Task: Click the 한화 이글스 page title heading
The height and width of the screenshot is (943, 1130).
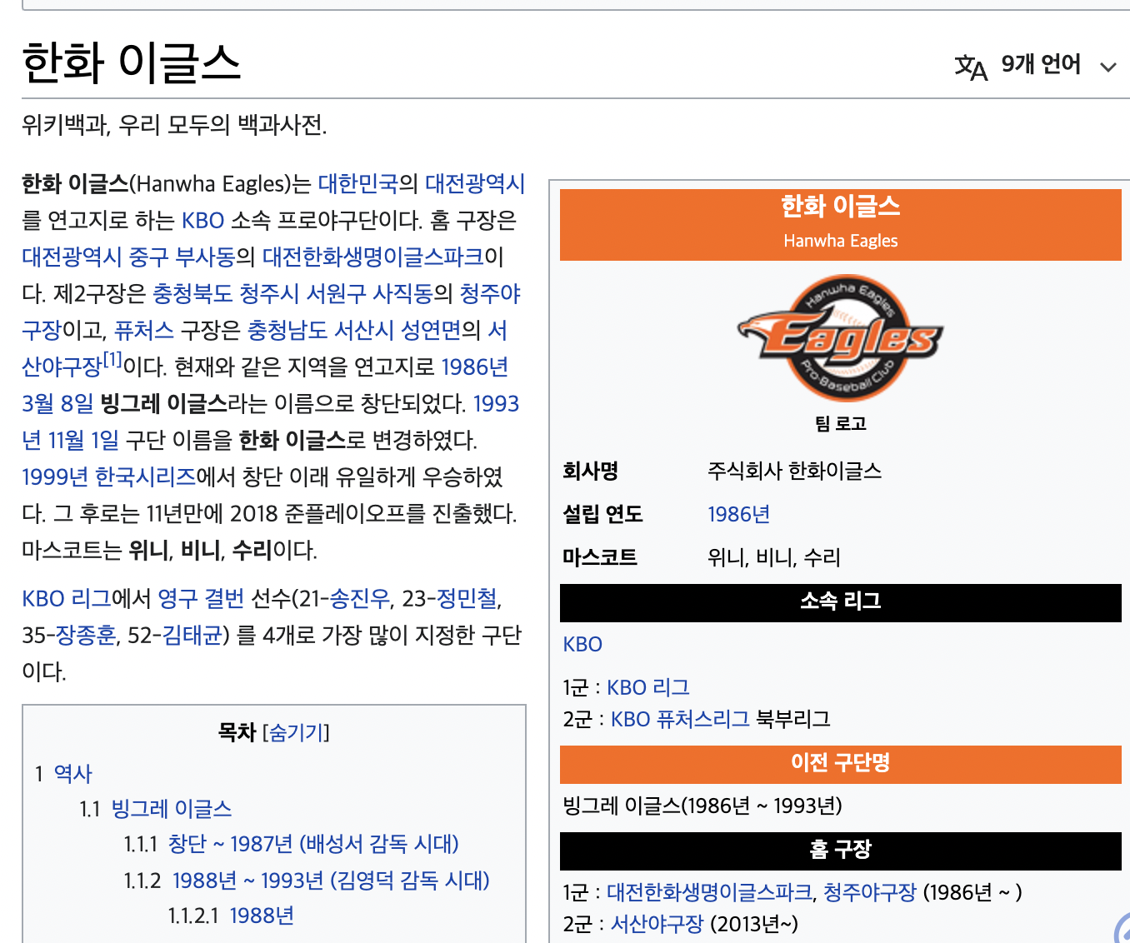Action: (x=132, y=63)
